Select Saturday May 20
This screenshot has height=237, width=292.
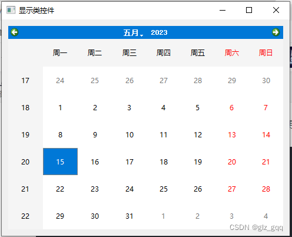click(x=232, y=162)
